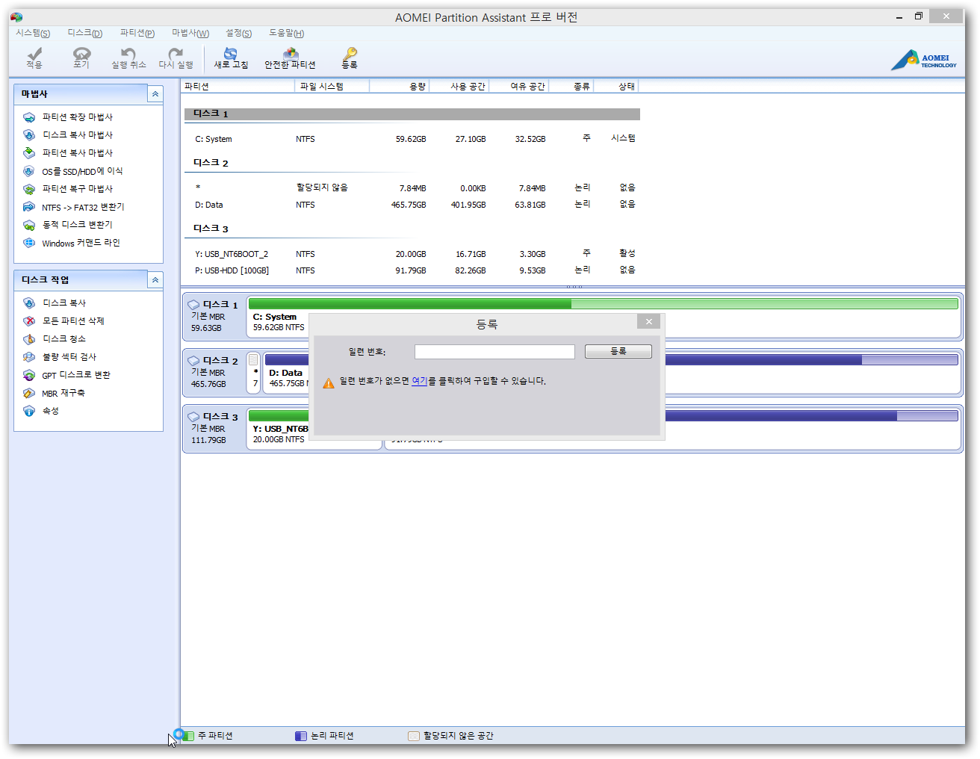The width and height of the screenshot is (980, 759).
Task: Sort by 파일 시스템 column header
Action: [x=332, y=87]
